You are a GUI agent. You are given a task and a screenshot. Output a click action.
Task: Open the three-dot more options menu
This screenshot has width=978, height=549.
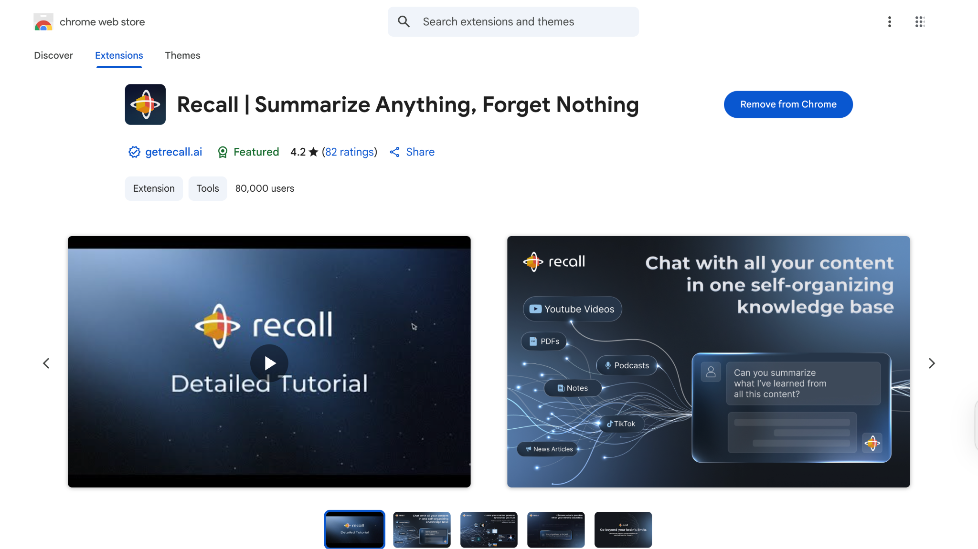(889, 22)
